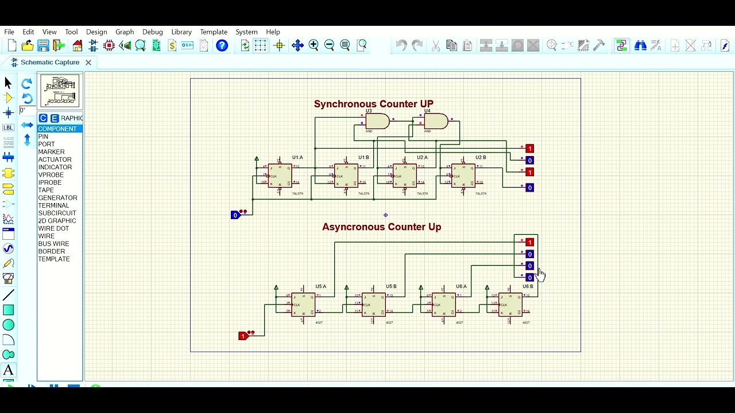
Task: Select COMPONENT in the graphic styles list
Action: coord(60,129)
